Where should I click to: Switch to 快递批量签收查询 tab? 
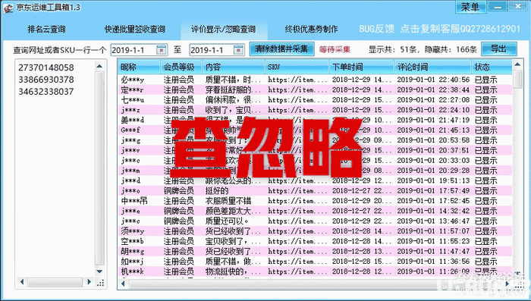pyautogui.click(x=135, y=29)
